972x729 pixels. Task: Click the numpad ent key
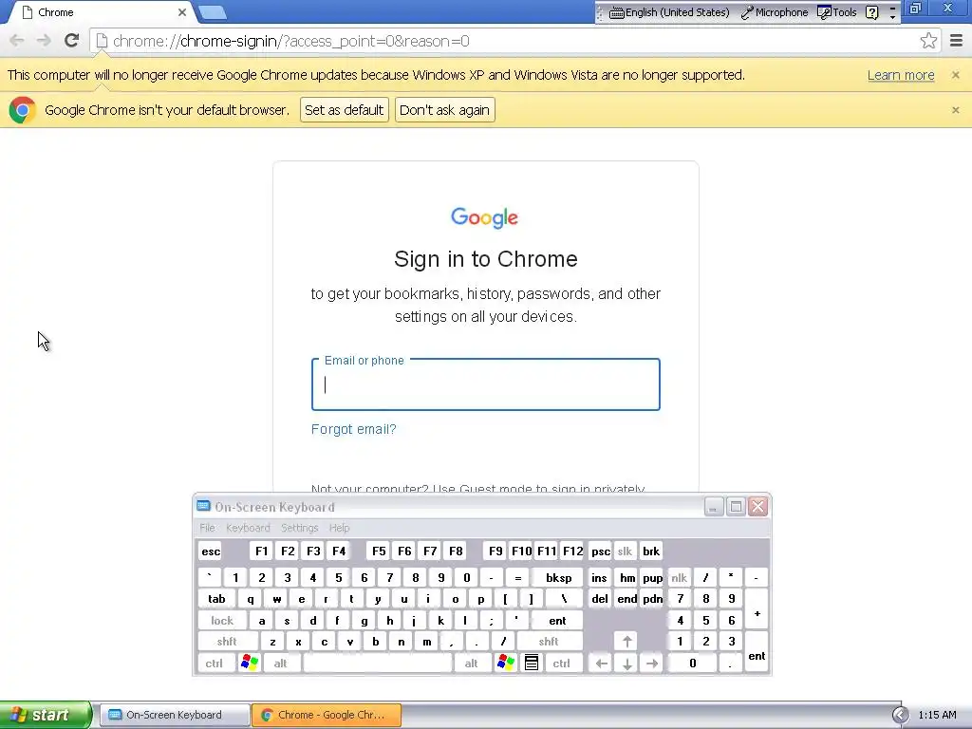coord(757,652)
